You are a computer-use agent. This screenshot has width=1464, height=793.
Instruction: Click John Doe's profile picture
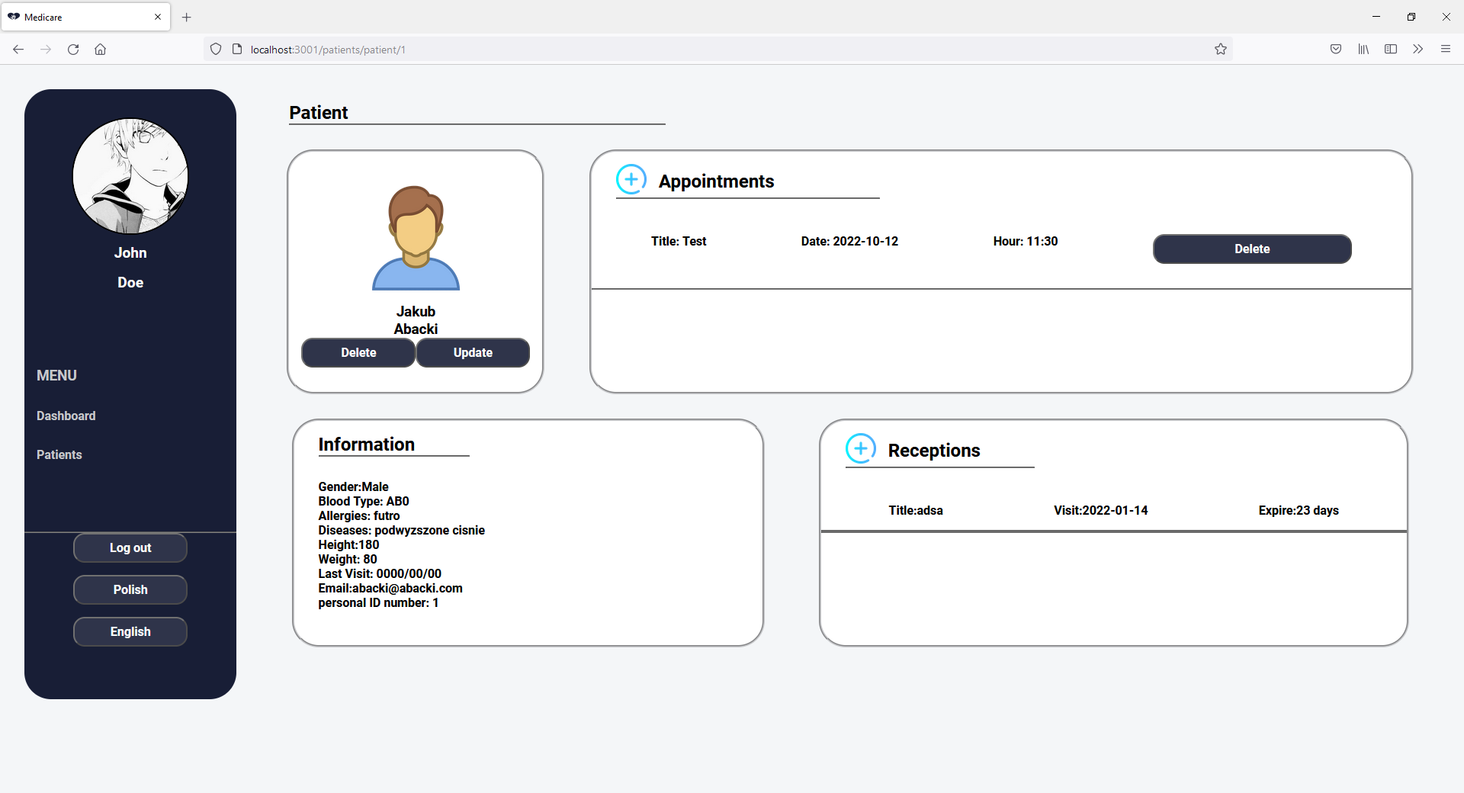point(130,175)
